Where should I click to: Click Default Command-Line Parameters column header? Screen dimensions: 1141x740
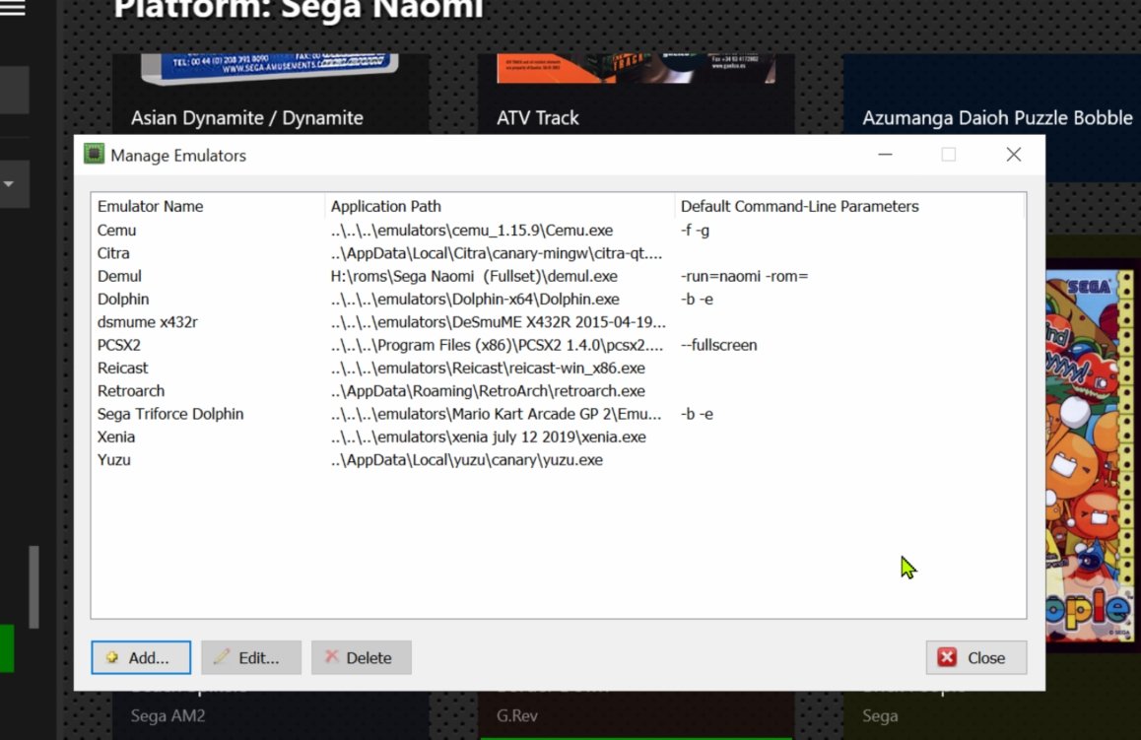click(800, 207)
